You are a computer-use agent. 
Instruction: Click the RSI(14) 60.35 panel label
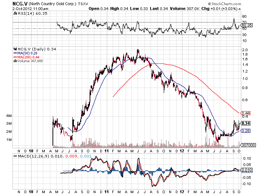(32, 14)
